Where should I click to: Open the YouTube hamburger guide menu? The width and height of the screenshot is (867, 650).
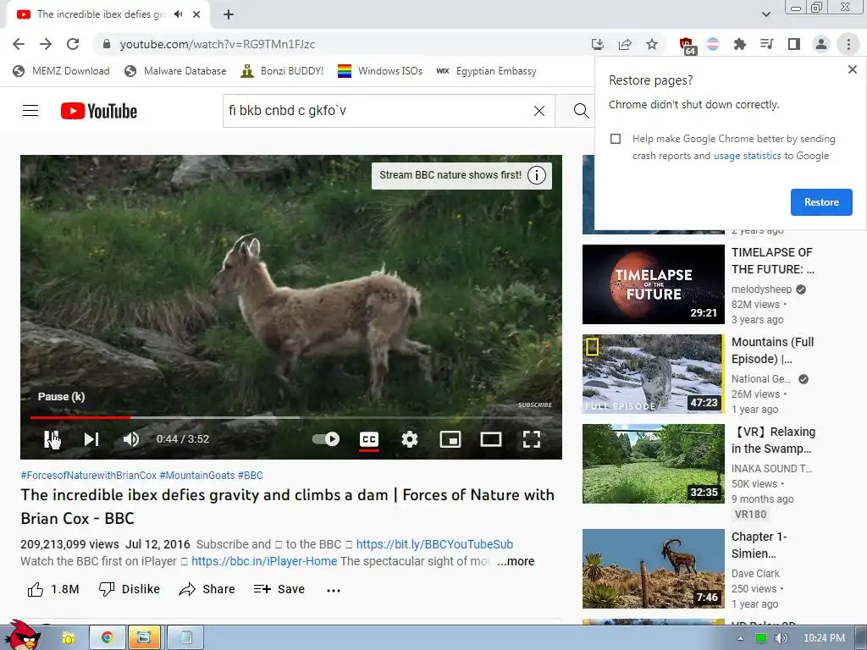[30, 111]
